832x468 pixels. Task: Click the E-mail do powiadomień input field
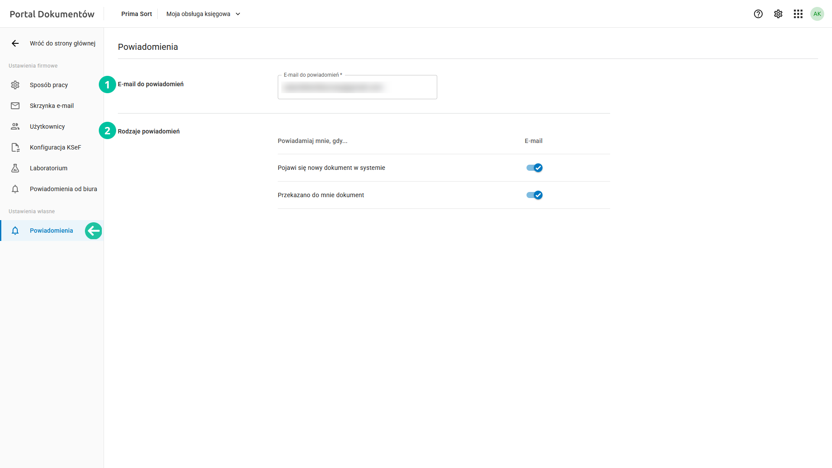point(357,88)
